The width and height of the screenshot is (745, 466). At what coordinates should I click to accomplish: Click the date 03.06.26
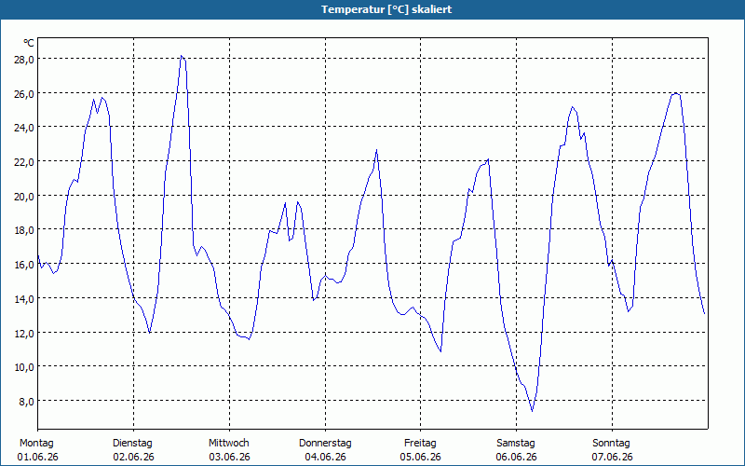click(x=229, y=457)
